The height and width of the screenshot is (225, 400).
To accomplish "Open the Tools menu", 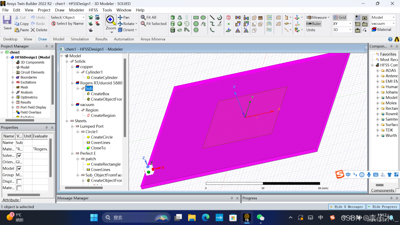I will pyautogui.click(x=107, y=10).
